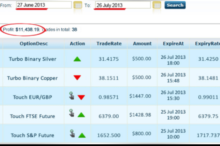Viewport: 220px width, 146px height.
Task: Sort by ExpireAt column header
Action: 173,43
